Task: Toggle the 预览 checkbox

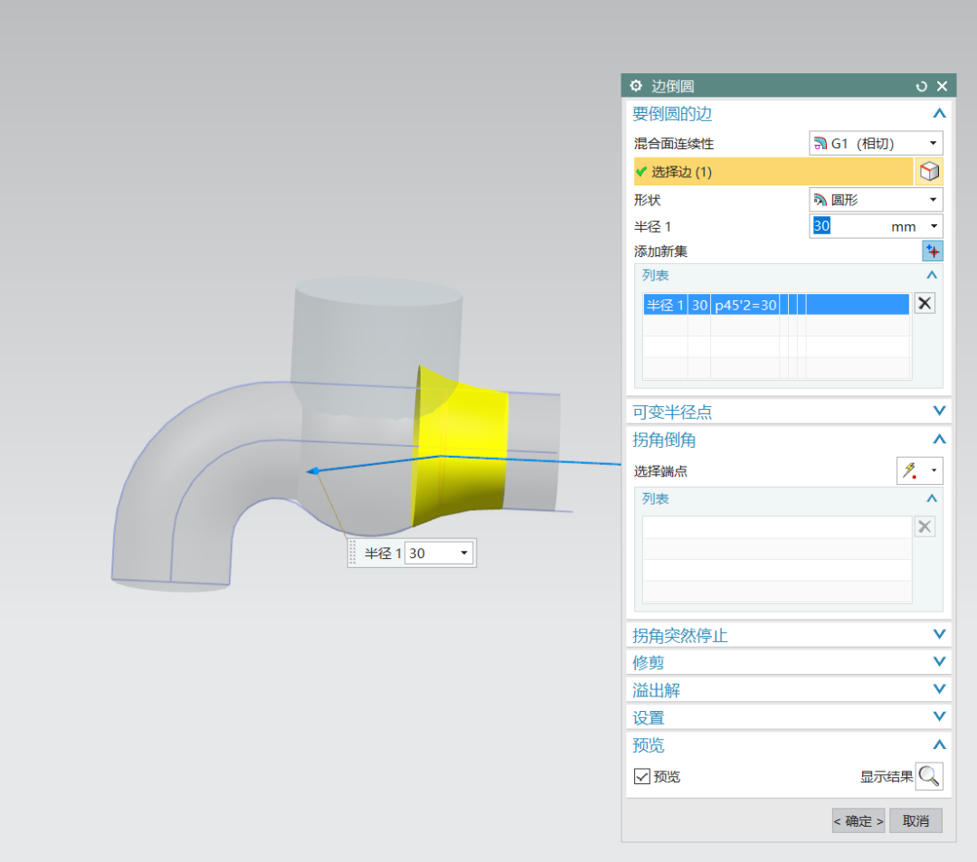Action: [x=641, y=776]
